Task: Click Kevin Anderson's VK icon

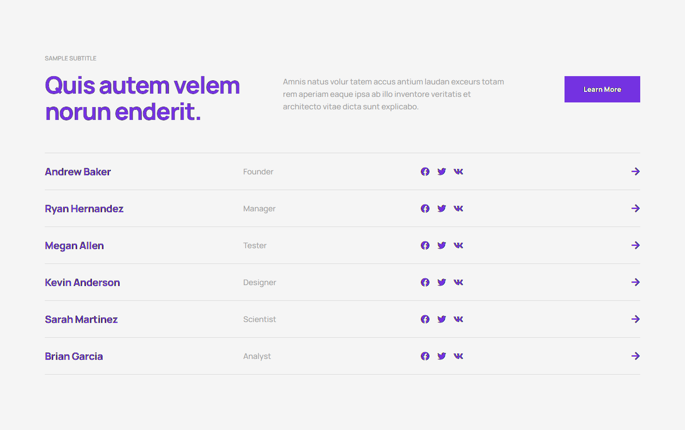Action: pyautogui.click(x=458, y=282)
